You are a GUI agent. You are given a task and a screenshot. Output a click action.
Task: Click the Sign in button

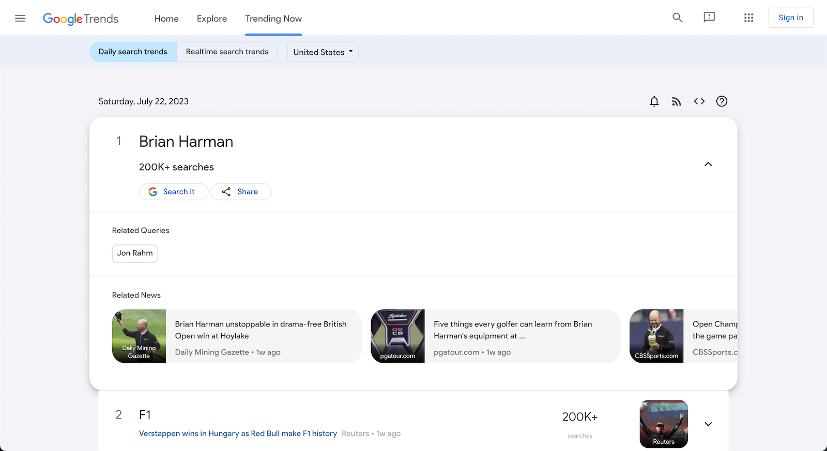(x=791, y=18)
